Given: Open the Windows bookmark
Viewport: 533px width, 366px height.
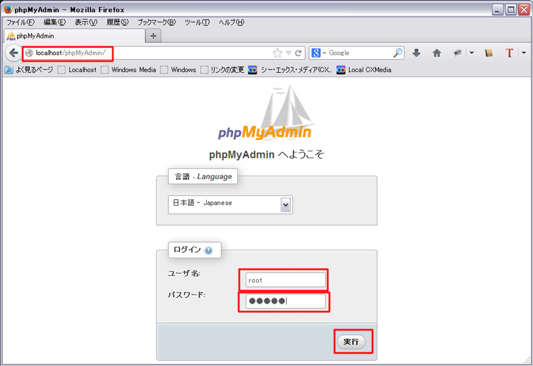Looking at the screenshot, I should 178,70.
